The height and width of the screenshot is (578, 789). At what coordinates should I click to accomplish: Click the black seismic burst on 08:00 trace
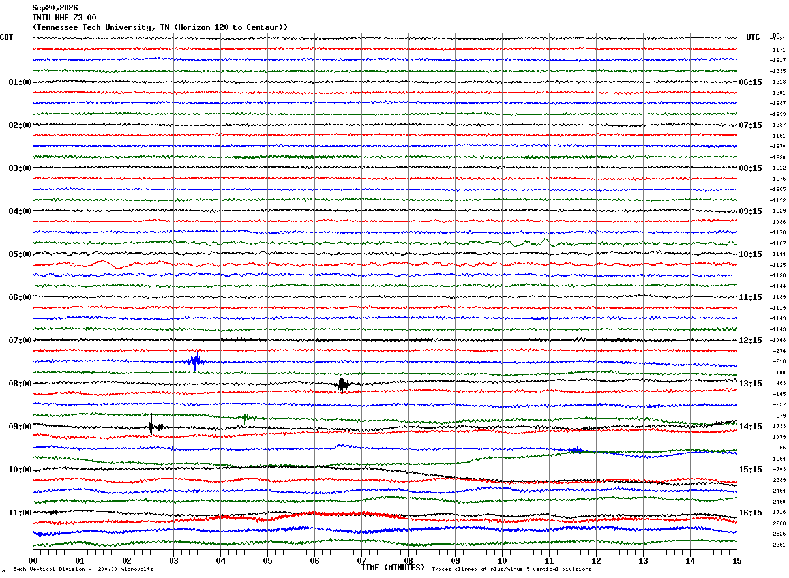pos(343,384)
